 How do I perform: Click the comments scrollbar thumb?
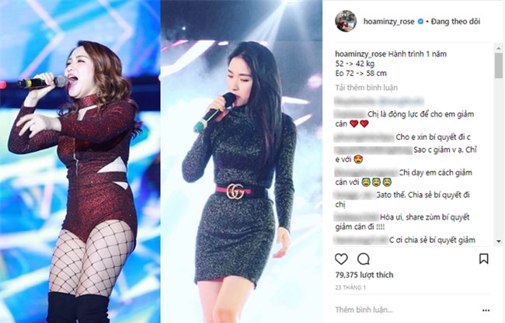[x=499, y=66]
